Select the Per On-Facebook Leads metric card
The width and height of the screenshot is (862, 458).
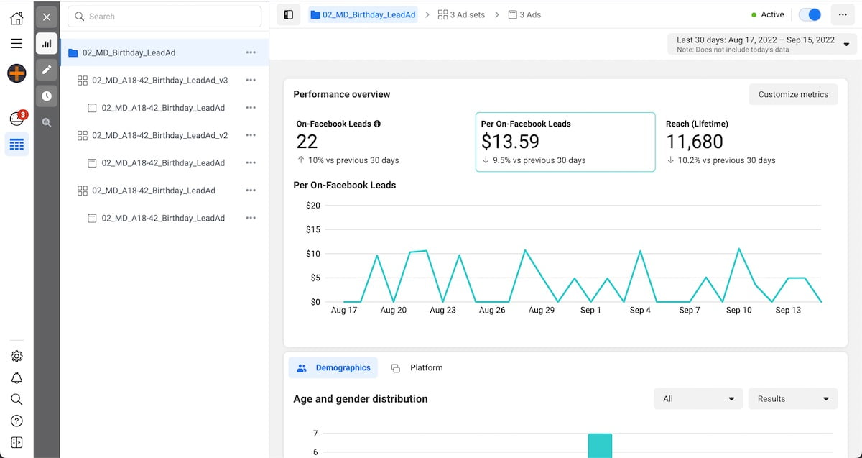pos(565,142)
